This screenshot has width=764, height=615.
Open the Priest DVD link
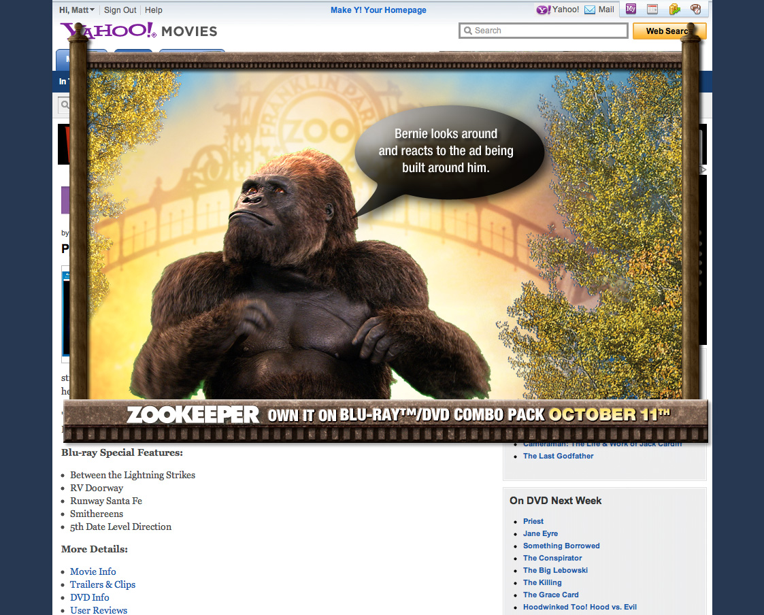coord(533,521)
